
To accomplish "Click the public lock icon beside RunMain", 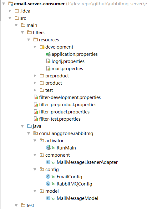I will click(x=53, y=148).
